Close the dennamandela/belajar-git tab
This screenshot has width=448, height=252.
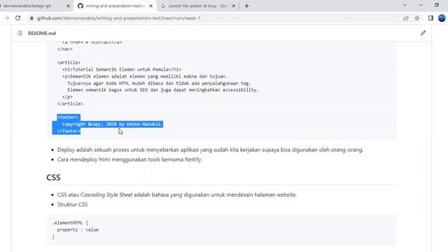tap(69, 6)
